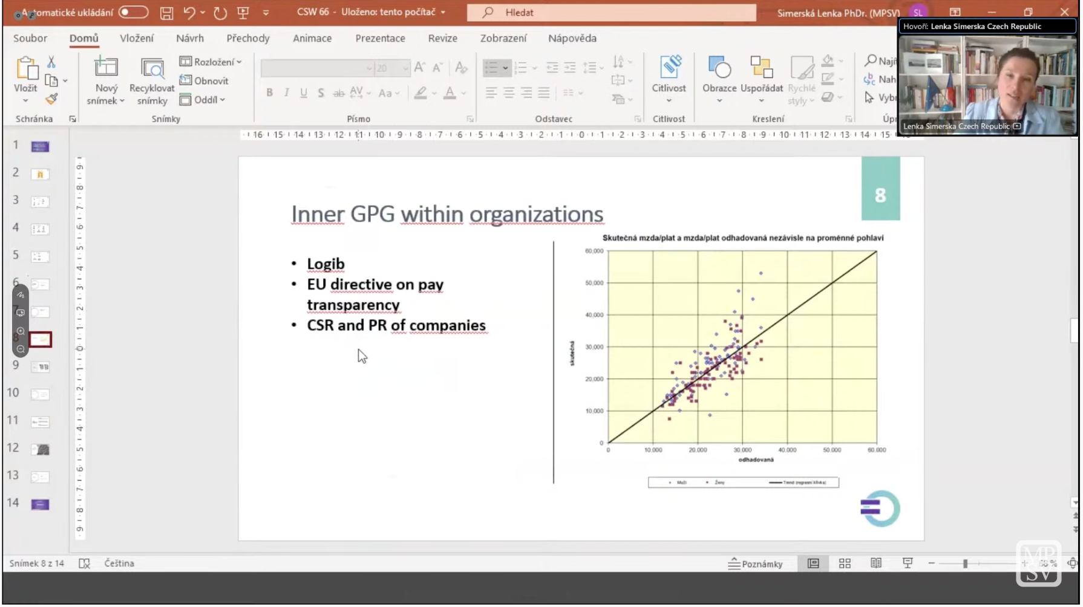Click the Format Painter brush icon
This screenshot has height=607, width=1083.
[51, 99]
